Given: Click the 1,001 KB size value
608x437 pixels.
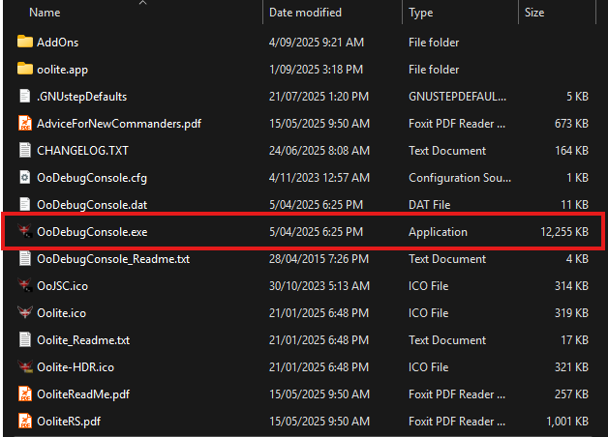Looking at the screenshot, I should tap(567, 422).
